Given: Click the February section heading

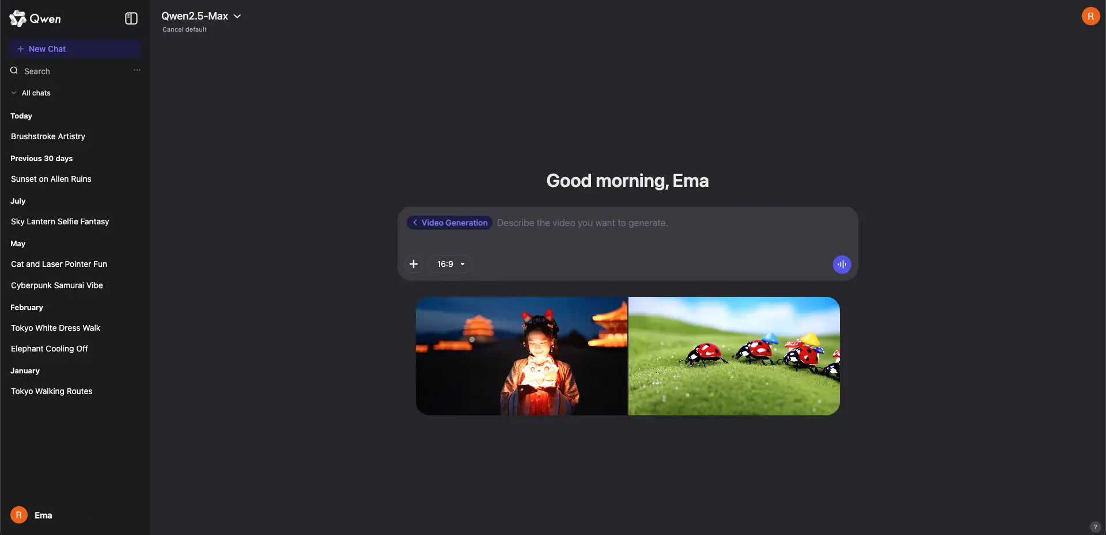Looking at the screenshot, I should [26, 308].
